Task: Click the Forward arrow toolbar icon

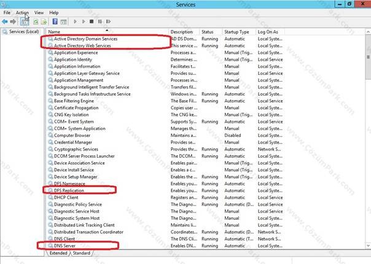Action: click(13, 21)
